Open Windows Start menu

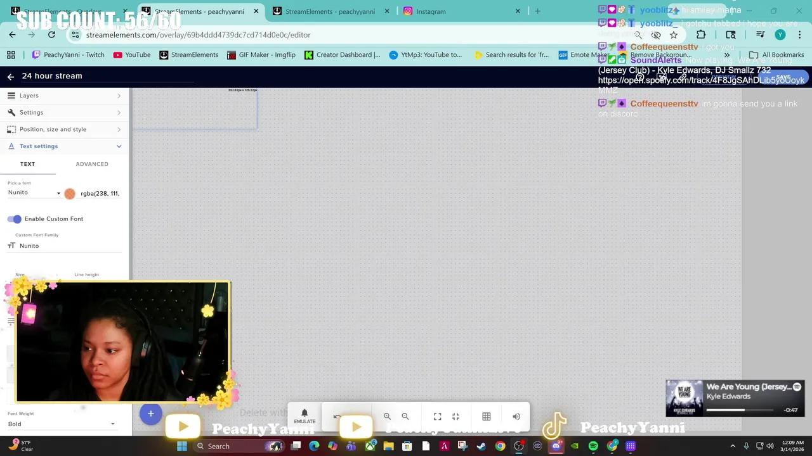pyautogui.click(x=182, y=446)
